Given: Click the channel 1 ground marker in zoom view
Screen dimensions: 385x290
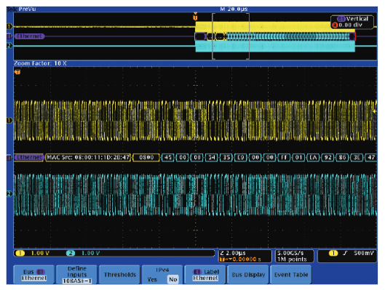Looking at the screenshot, I should (x=9, y=120).
